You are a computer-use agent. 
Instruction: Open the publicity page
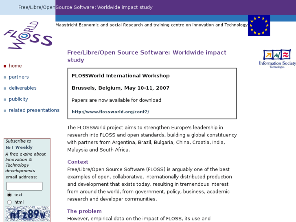[x=18, y=99]
